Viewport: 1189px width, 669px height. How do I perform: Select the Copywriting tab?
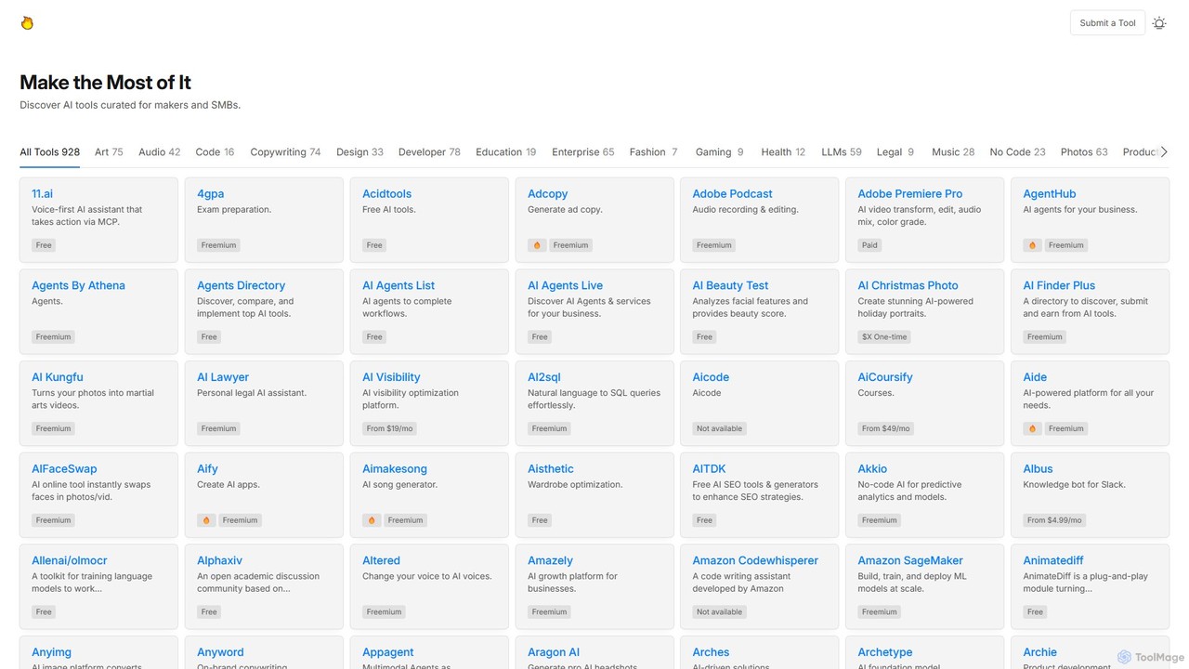(x=285, y=152)
